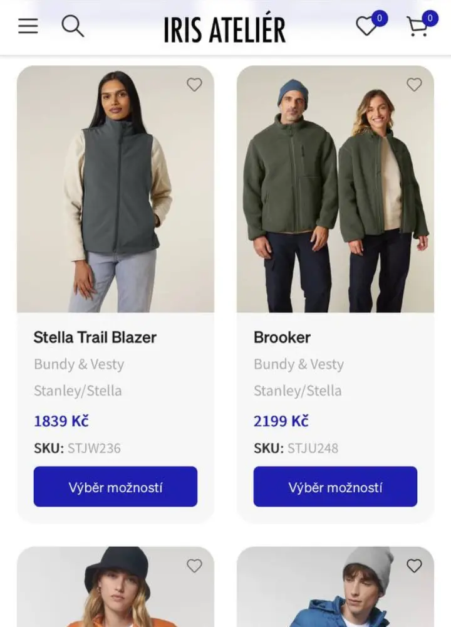Click the cart count badge

[430, 18]
